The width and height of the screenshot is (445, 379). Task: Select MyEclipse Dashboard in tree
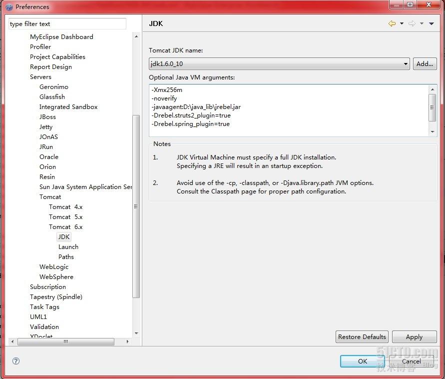[61, 37]
